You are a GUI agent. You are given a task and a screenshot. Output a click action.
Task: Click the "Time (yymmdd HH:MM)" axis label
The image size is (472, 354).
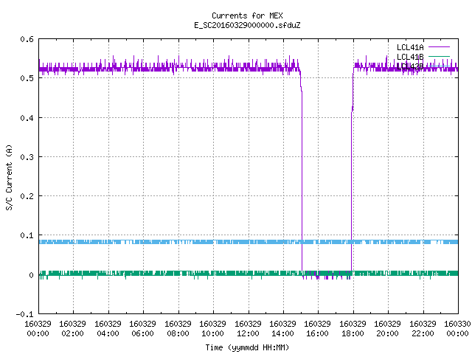247,347
